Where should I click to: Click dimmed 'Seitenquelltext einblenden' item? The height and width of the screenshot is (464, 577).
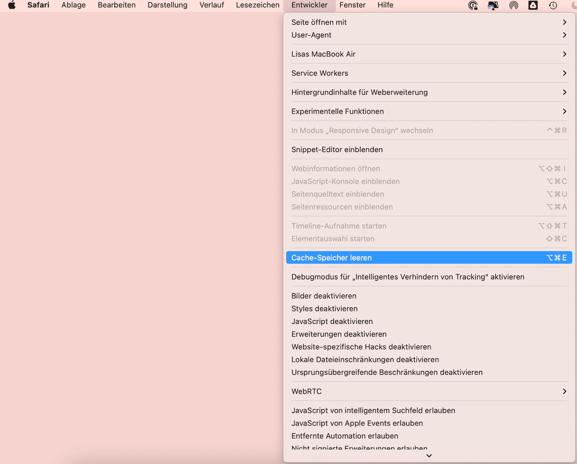pos(429,194)
